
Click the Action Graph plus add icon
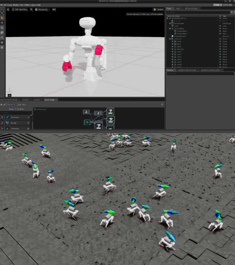pos(2,105)
